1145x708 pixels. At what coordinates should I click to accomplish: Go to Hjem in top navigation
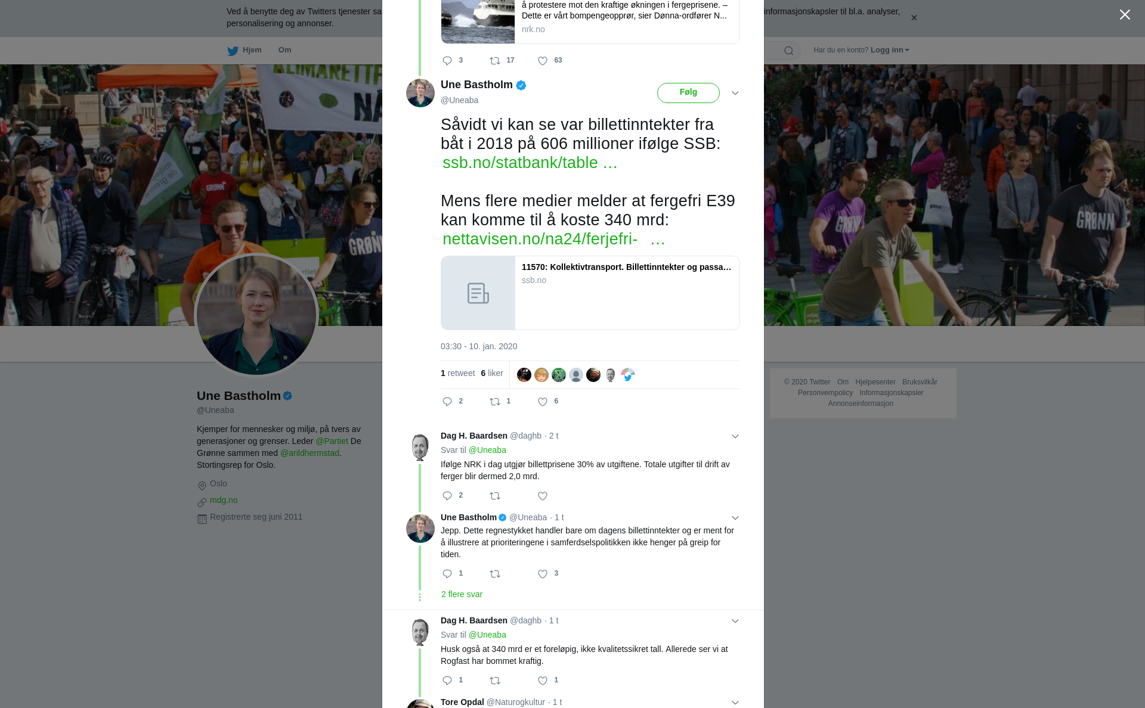(245, 50)
